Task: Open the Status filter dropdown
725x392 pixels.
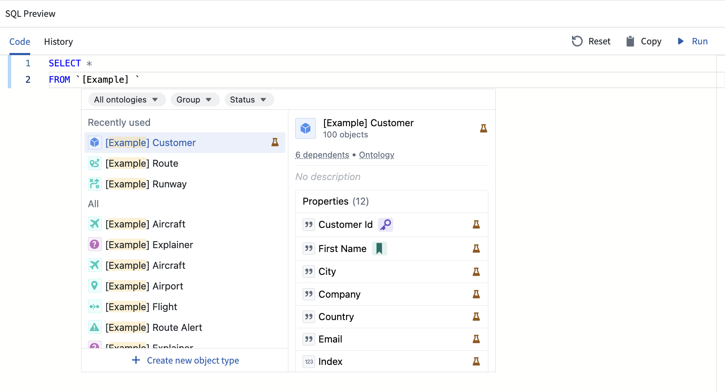Action: [249, 100]
